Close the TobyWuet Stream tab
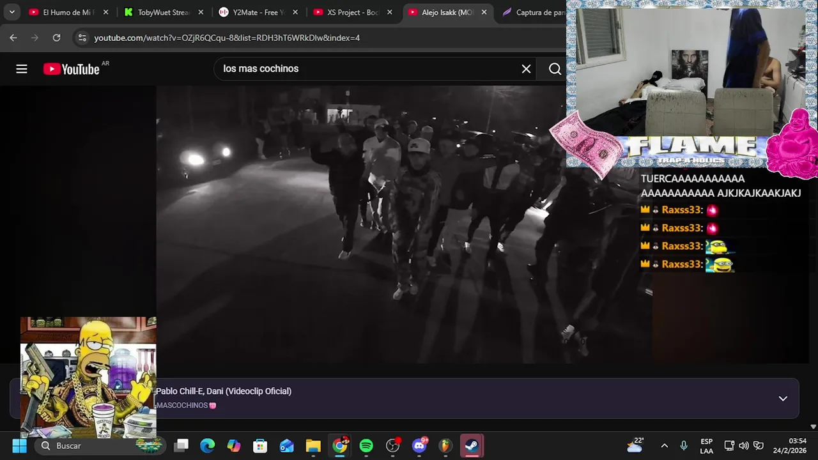 tap(201, 12)
